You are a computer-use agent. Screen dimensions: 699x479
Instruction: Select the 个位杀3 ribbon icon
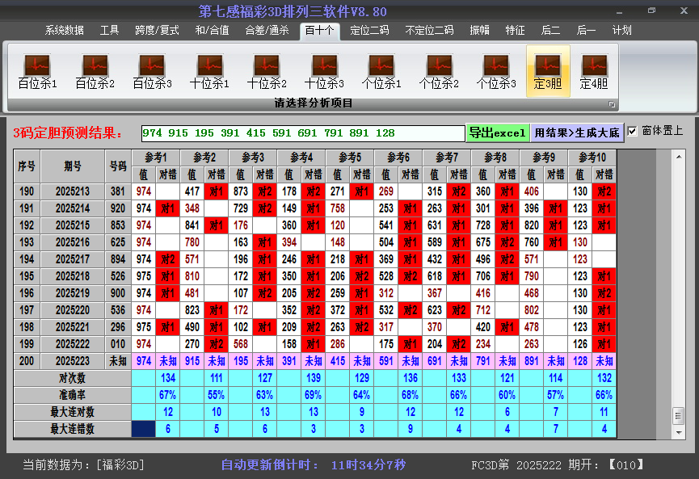click(x=496, y=71)
